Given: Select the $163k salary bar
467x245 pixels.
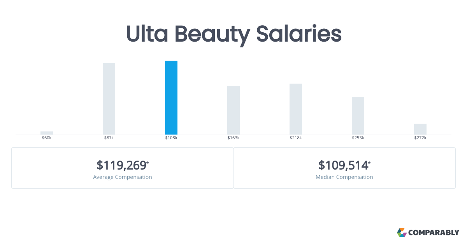Looking at the screenshot, I should [x=233, y=110].
